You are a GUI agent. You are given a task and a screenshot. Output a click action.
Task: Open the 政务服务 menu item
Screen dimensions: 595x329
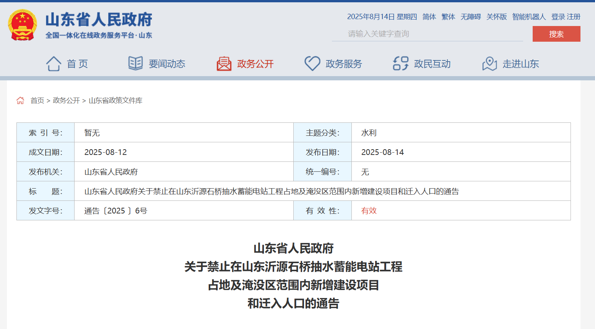(343, 64)
